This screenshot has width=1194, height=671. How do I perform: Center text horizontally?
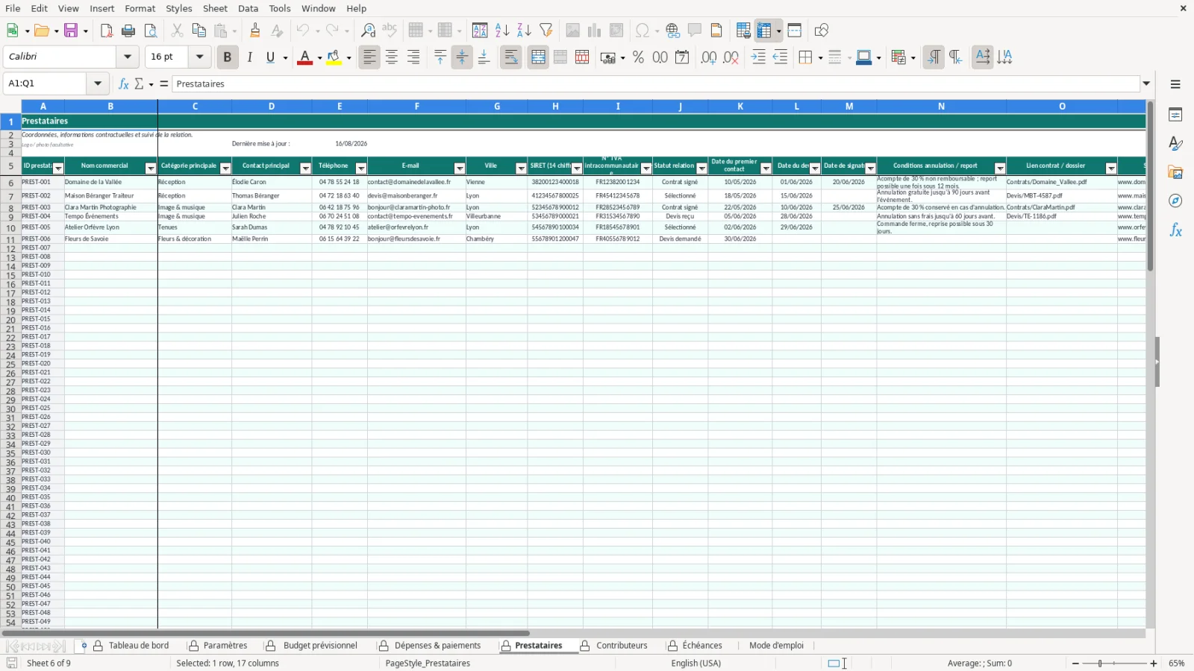392,57
